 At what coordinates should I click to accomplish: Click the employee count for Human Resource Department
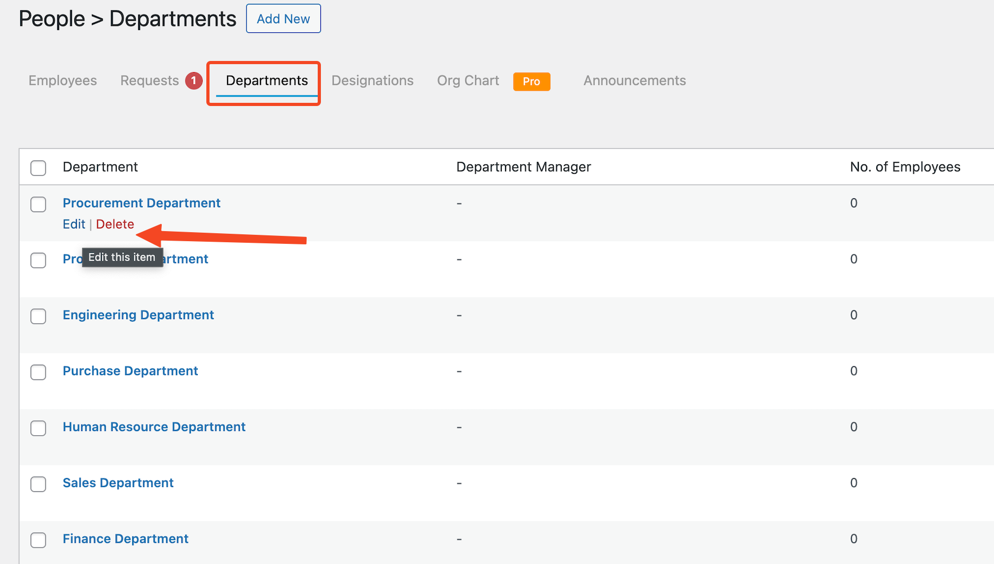click(x=854, y=427)
